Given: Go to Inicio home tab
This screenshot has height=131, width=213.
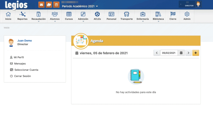Looking at the screenshot, I should pos(8,16).
